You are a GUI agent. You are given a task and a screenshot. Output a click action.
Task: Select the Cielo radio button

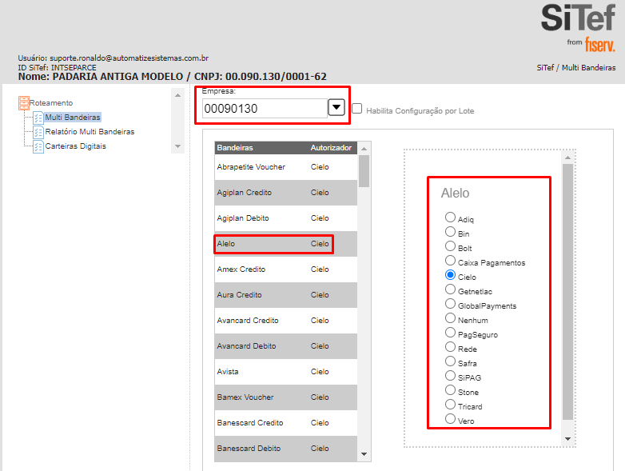coord(450,274)
